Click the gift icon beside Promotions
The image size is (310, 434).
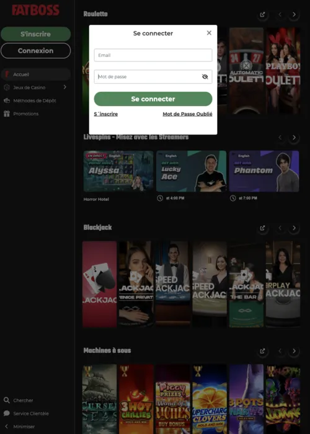[7, 113]
